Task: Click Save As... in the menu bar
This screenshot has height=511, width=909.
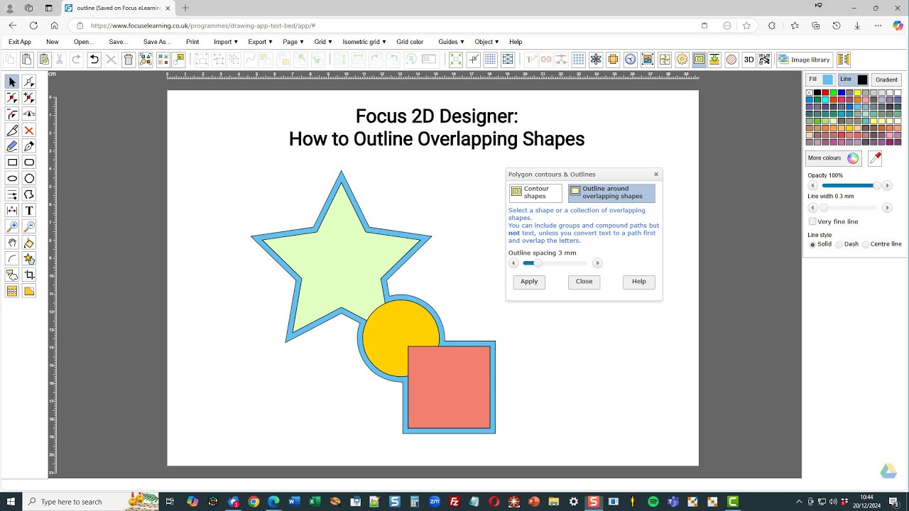Action: click(x=157, y=42)
